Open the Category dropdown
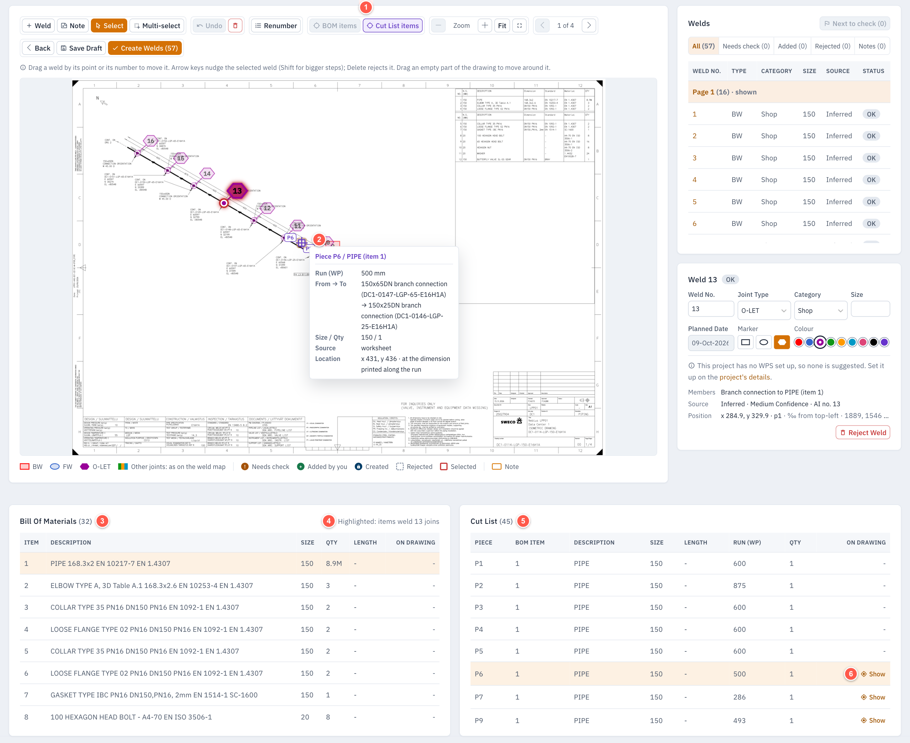 pos(821,310)
